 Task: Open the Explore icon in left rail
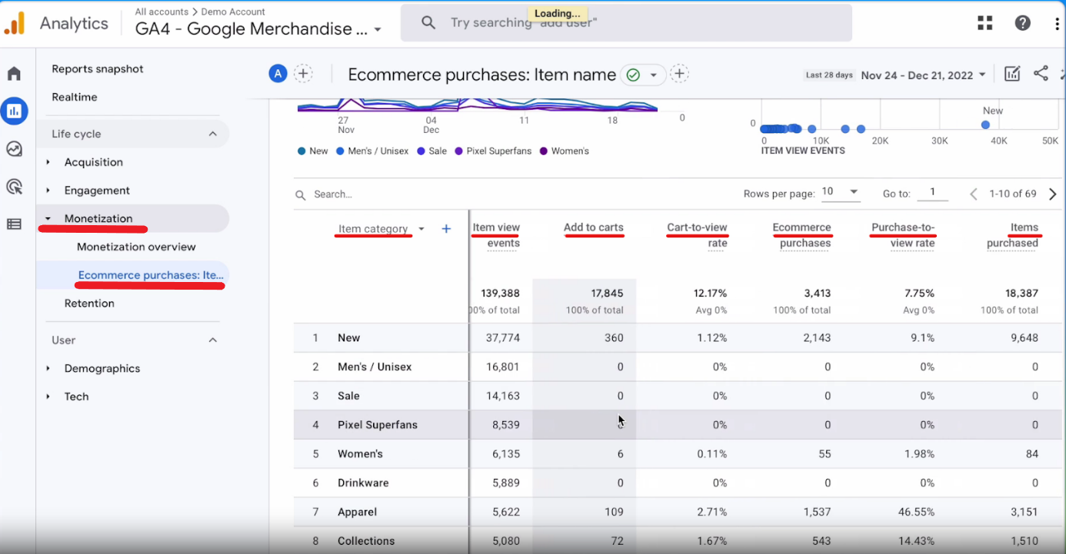14,149
